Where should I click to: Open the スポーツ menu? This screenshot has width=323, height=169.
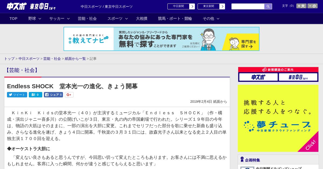(115, 19)
